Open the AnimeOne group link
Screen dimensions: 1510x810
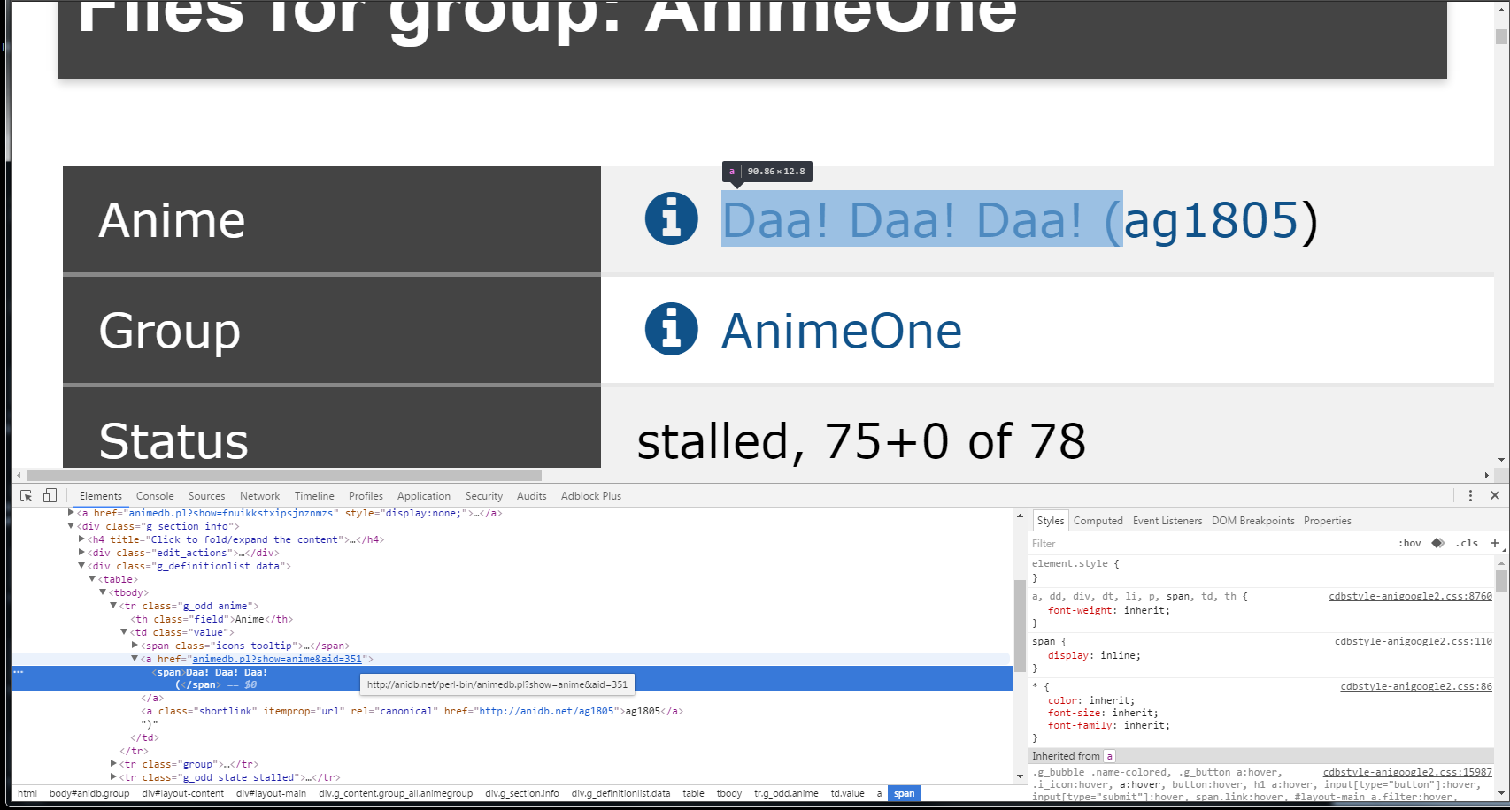tap(841, 331)
